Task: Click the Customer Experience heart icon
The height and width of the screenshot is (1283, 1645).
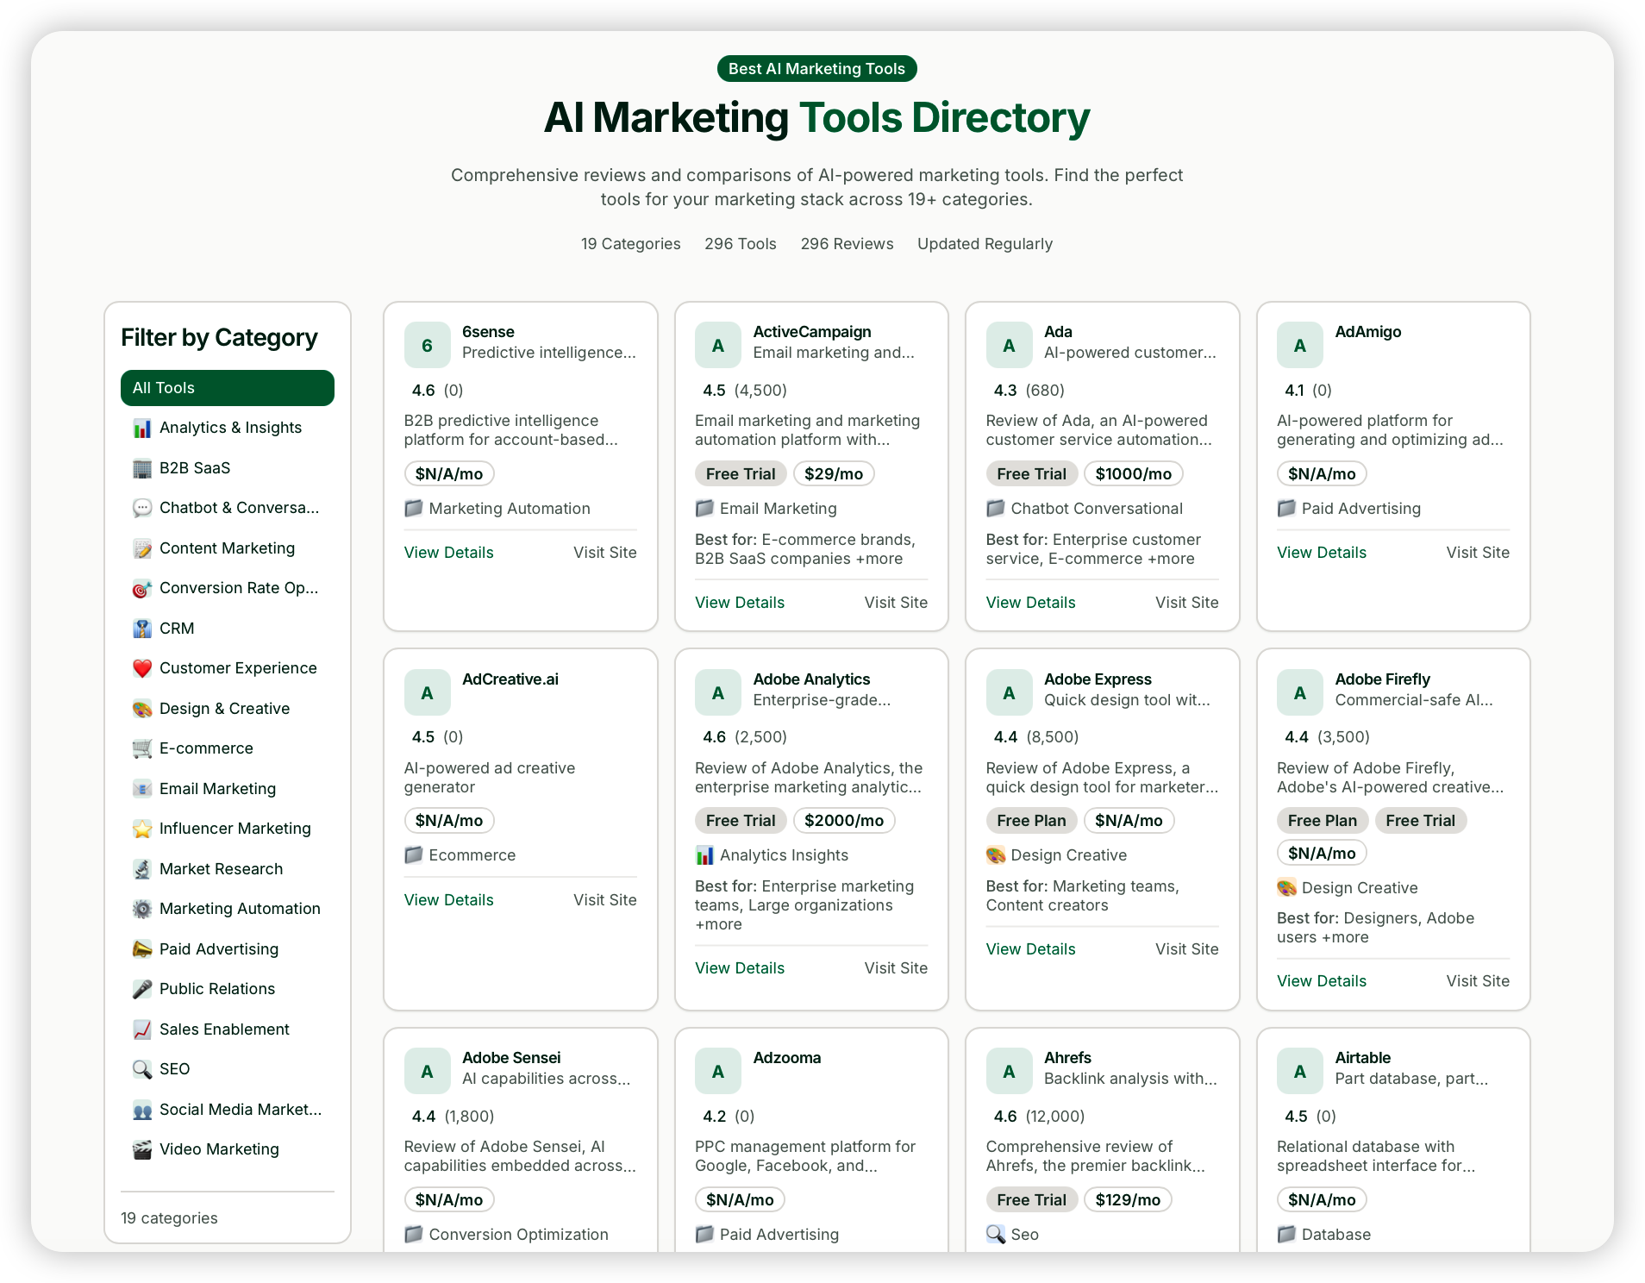Action: coord(142,667)
